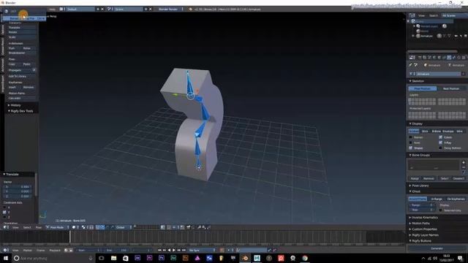Select the Render tab icon in Properties
The image size is (468, 263).
point(420,57)
